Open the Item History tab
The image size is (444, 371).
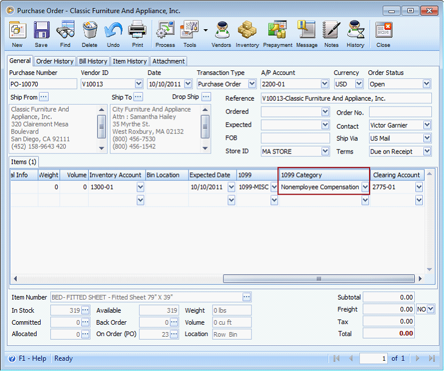pos(129,61)
